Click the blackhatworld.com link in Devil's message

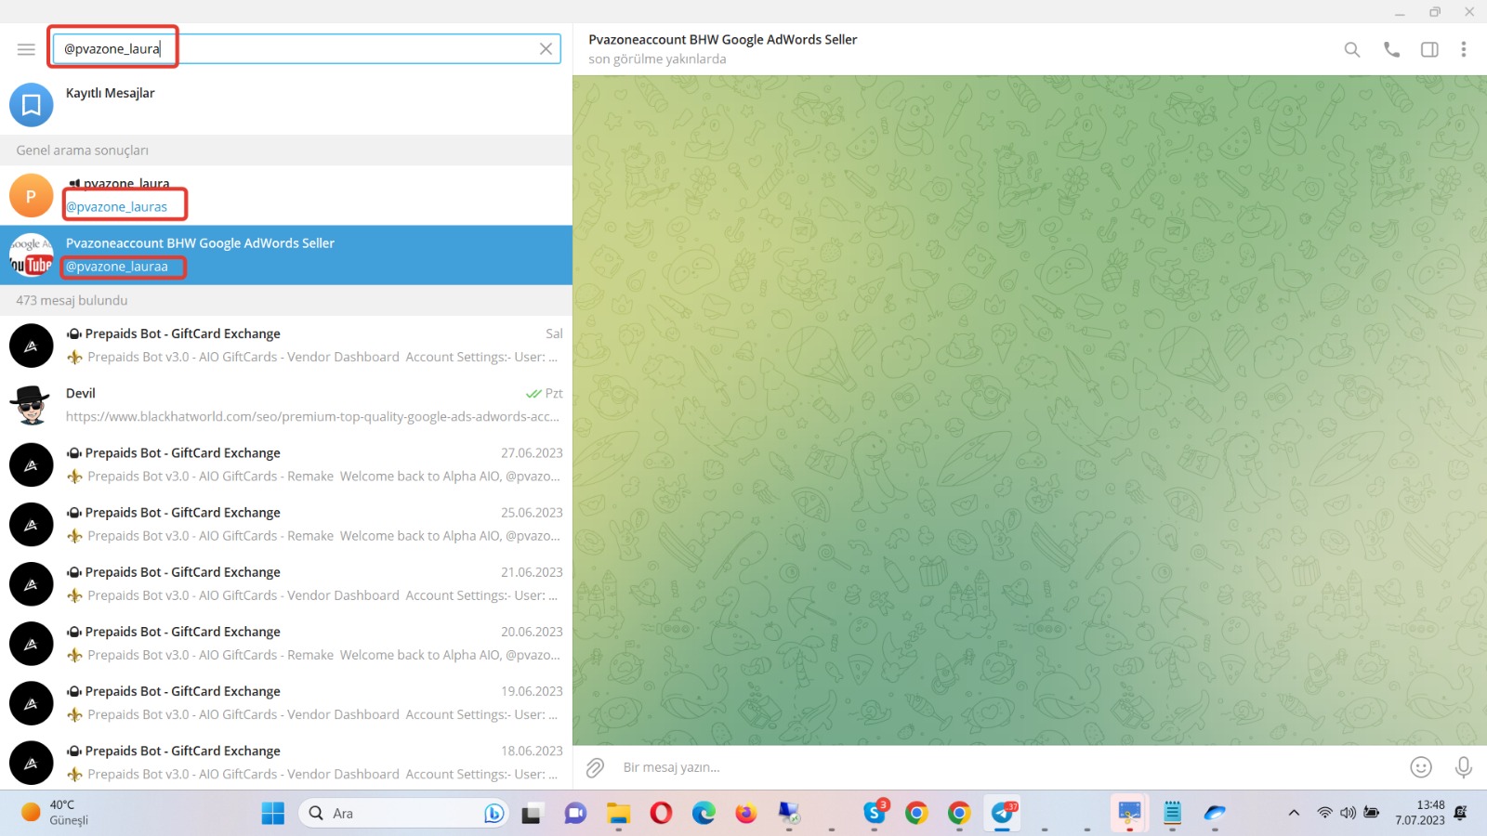point(312,417)
